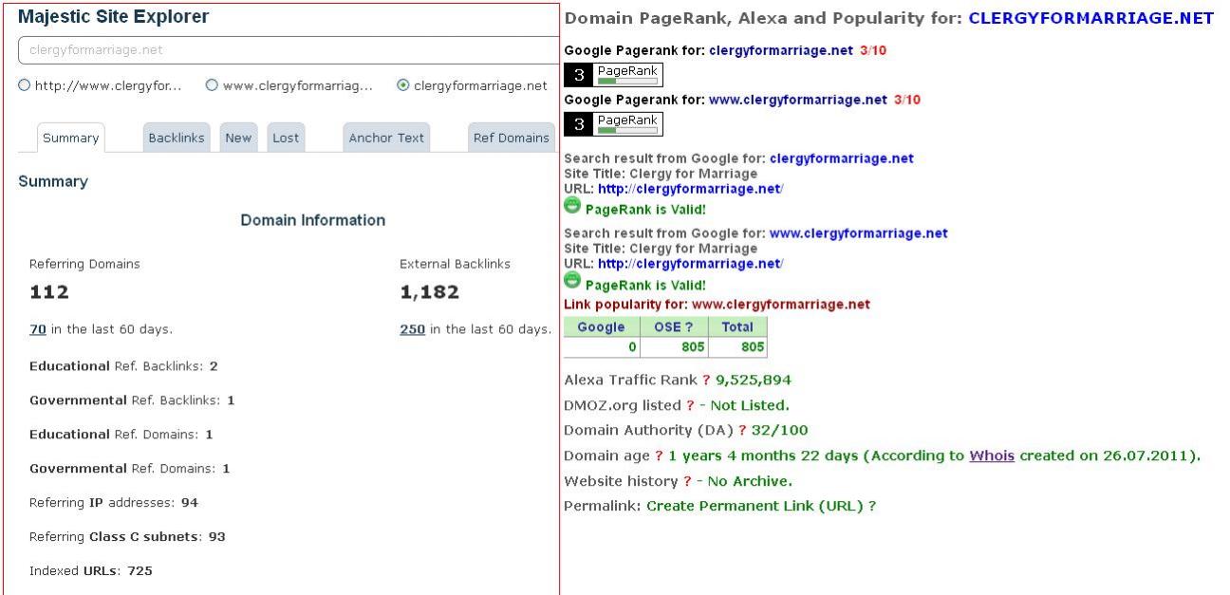
Task: Open the 250 external backlinks link
Action: [412, 329]
